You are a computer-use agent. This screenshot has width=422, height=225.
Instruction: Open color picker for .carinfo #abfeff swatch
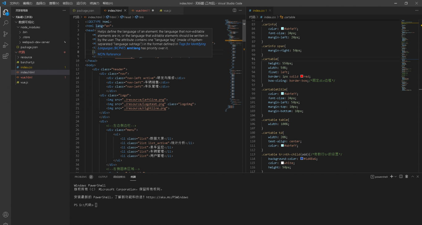[282, 29]
